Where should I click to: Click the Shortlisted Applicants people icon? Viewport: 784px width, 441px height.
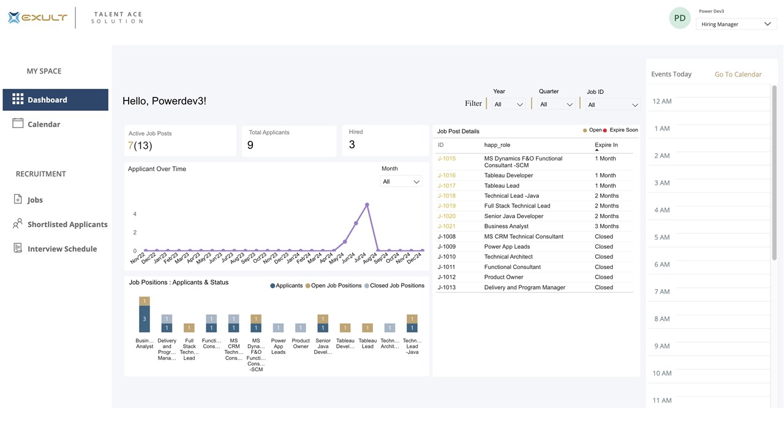tap(18, 224)
